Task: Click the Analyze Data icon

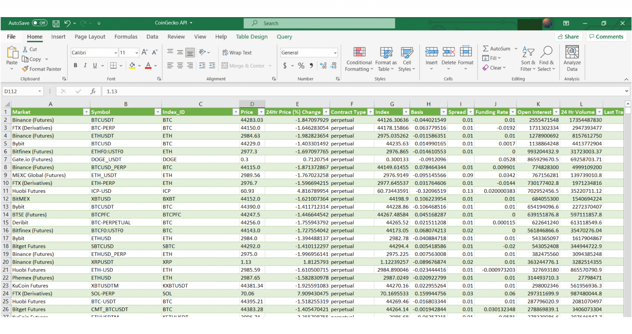Action: point(572,52)
